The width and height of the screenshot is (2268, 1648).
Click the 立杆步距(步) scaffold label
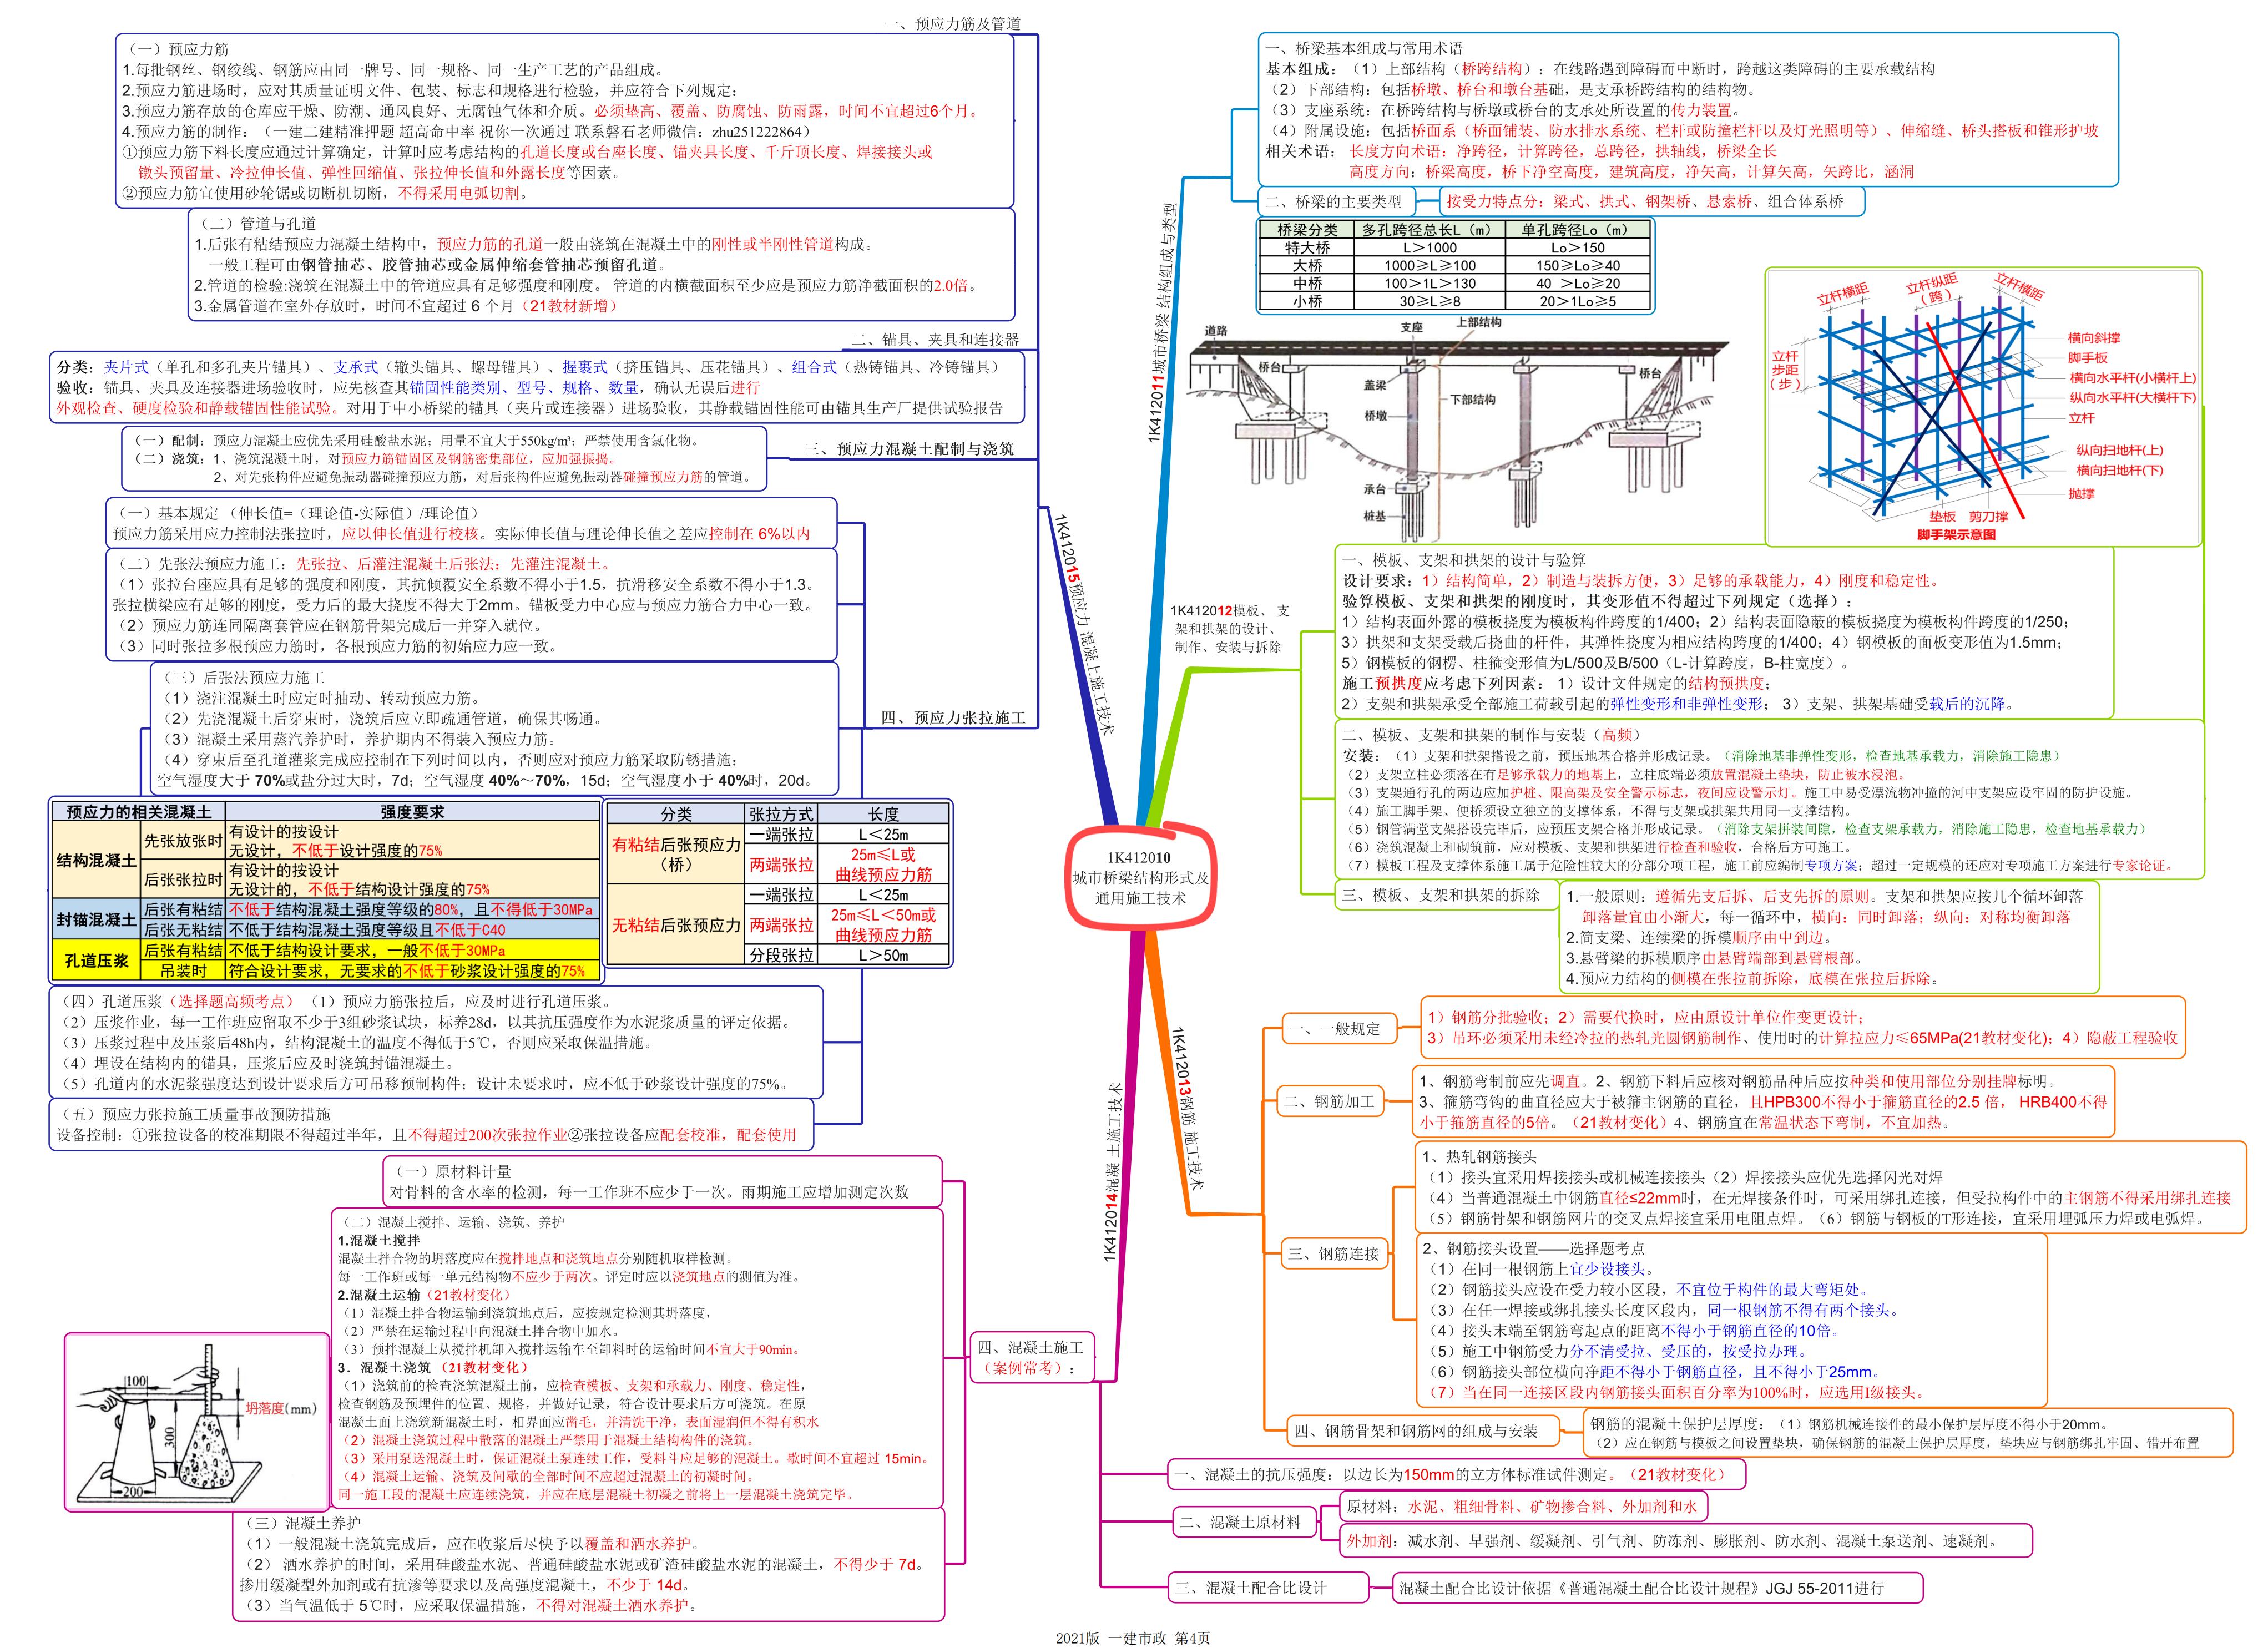[1785, 370]
